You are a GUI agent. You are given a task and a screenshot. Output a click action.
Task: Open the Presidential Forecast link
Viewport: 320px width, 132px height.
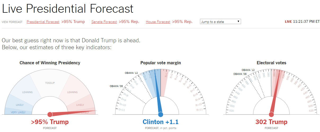(x=43, y=22)
